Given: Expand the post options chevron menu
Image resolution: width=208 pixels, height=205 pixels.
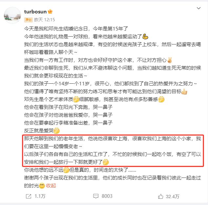Looking at the screenshot, I should (199, 8).
